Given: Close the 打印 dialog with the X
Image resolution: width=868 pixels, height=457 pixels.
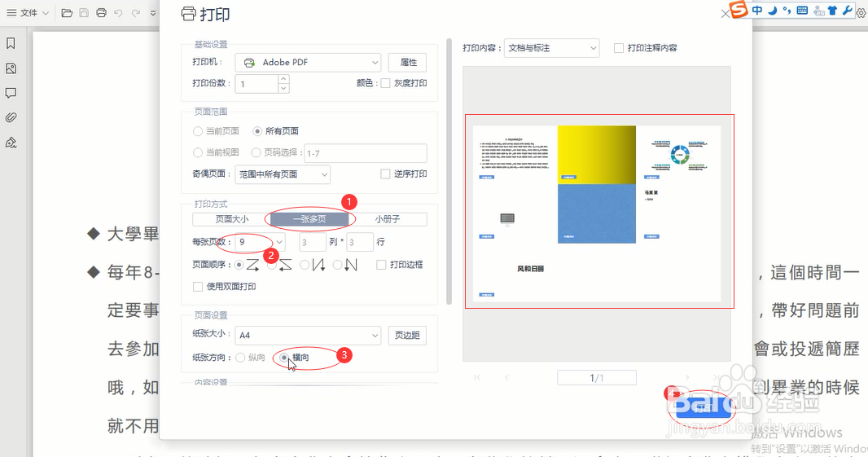Looking at the screenshot, I should (726, 15).
